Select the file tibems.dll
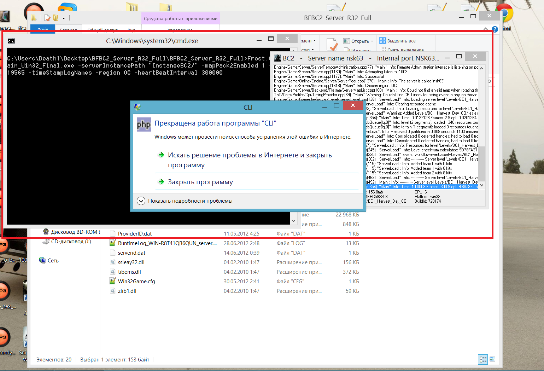This screenshot has width=544, height=371. click(x=129, y=272)
